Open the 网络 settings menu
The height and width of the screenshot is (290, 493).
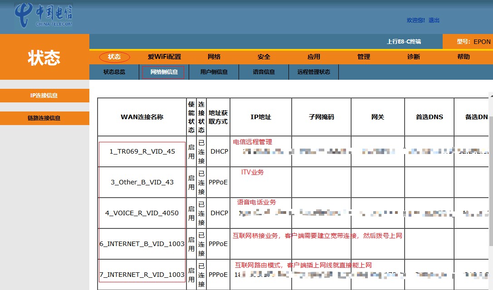coord(214,57)
